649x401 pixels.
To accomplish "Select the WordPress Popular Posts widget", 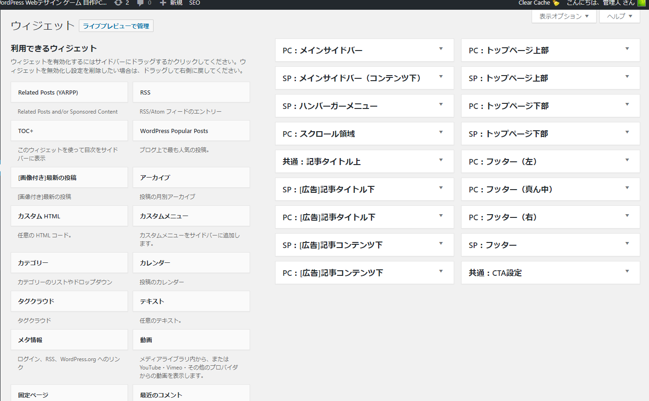I will click(191, 131).
